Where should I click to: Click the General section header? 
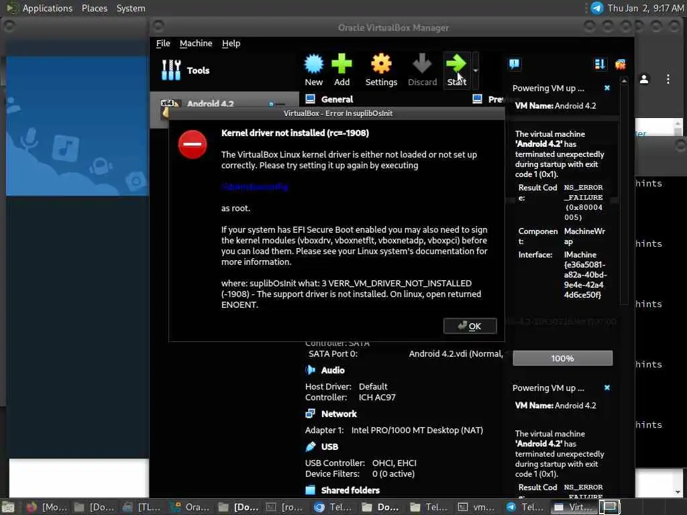tap(337, 99)
